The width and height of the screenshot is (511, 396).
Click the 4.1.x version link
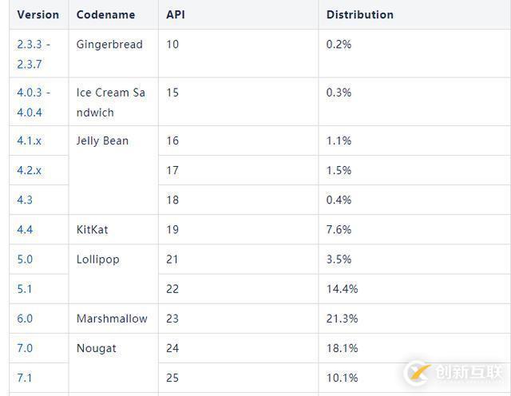pyautogui.click(x=29, y=141)
